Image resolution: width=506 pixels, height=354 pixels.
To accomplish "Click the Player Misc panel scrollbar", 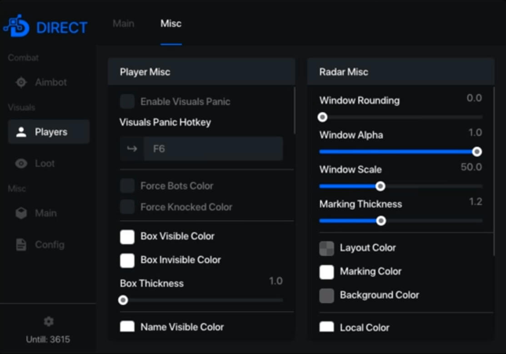I will click(x=295, y=110).
